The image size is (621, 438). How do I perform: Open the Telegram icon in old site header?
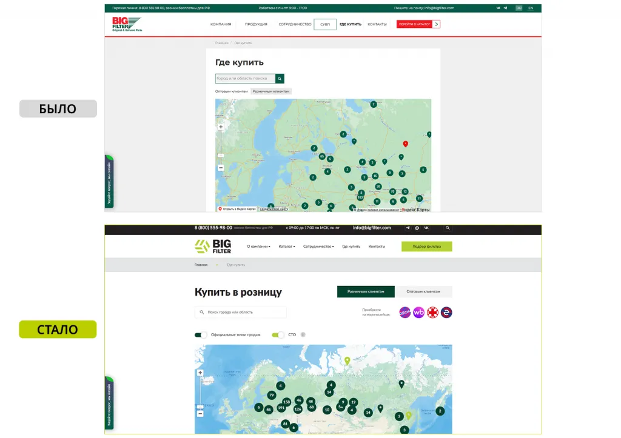point(505,8)
